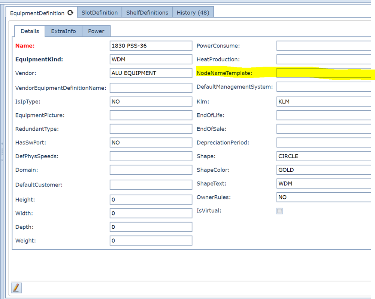Open the History (48) tab
Viewport: 375px width, 299px height.
193,12
